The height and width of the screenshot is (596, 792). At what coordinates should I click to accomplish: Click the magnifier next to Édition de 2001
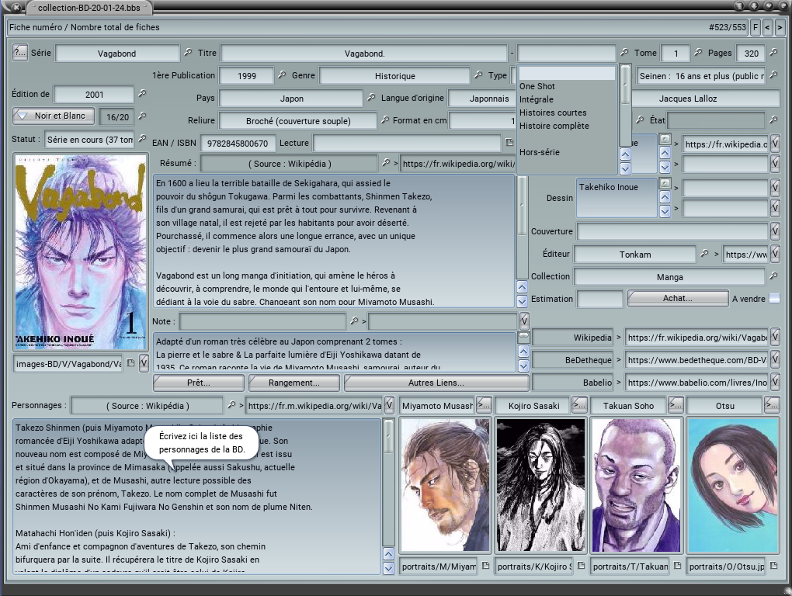coord(142,93)
